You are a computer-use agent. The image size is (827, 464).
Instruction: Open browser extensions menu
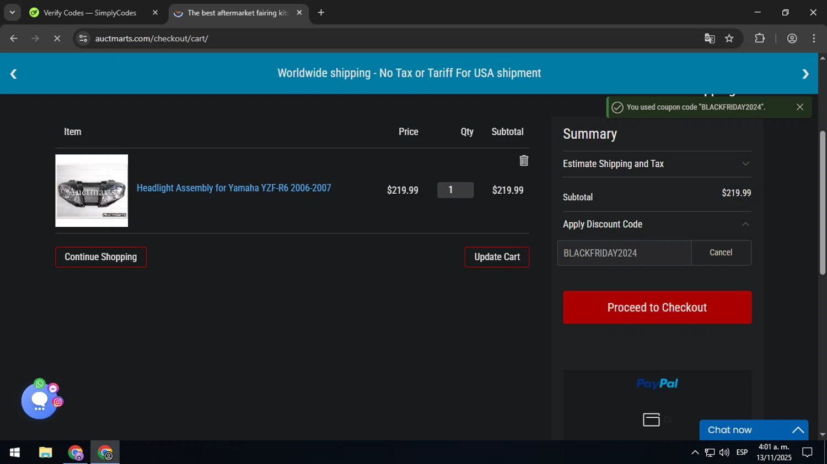pyautogui.click(x=760, y=39)
